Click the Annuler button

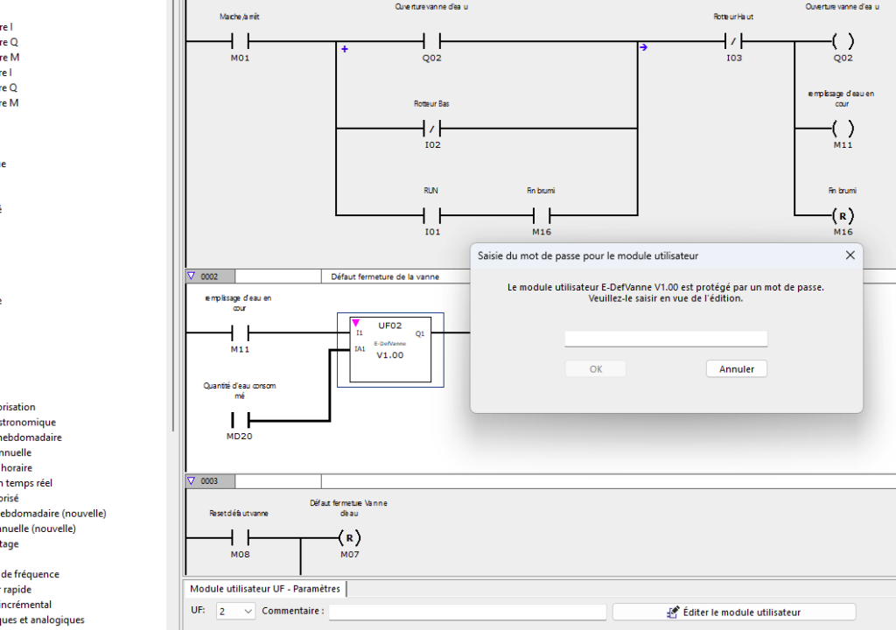tap(736, 368)
